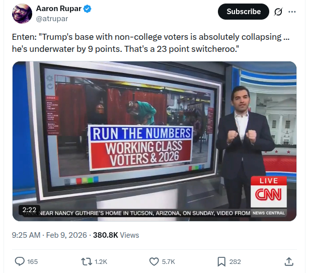The image size is (309, 273).
Task: Play the CNN video thumbnail
Action: point(154,141)
